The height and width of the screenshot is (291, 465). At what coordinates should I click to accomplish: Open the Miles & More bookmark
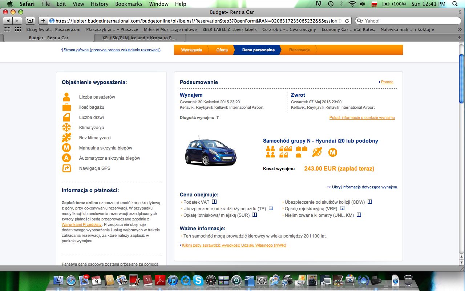(x=170, y=29)
